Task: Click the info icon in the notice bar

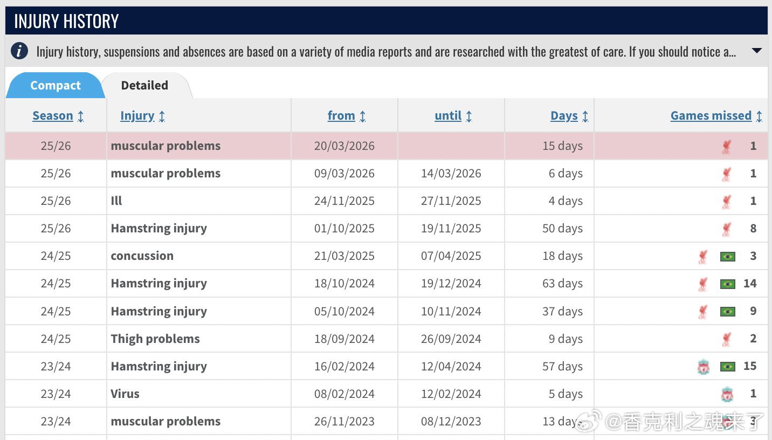Action: pyautogui.click(x=19, y=51)
